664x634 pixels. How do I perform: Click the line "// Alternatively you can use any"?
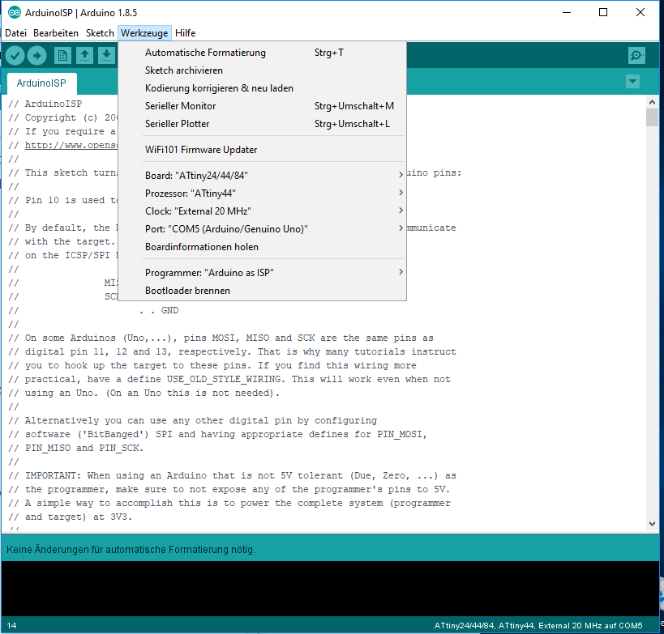click(x=192, y=420)
